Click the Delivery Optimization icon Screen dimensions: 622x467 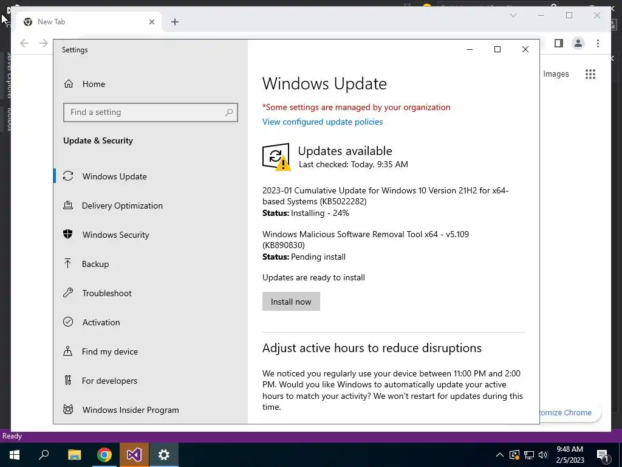pyautogui.click(x=68, y=205)
